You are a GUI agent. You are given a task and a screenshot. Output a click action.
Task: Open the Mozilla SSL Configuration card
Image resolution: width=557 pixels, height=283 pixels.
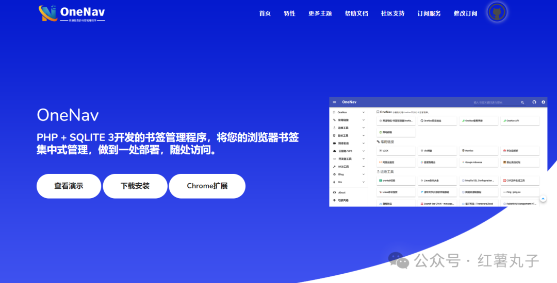coord(479,181)
